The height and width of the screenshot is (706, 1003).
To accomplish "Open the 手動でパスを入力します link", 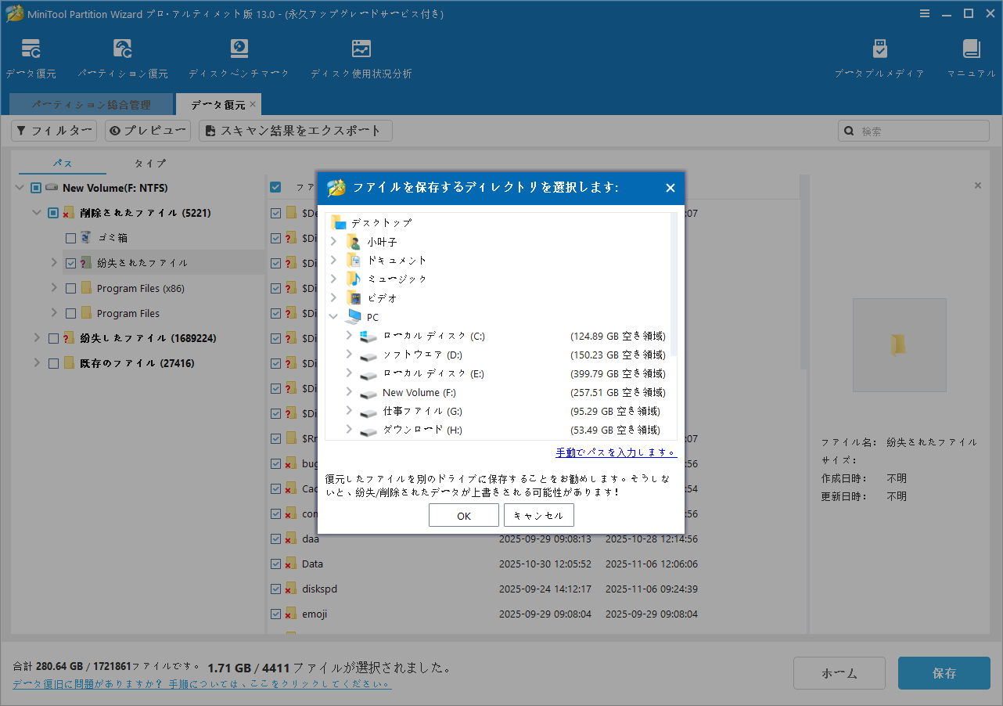I will coord(616,451).
